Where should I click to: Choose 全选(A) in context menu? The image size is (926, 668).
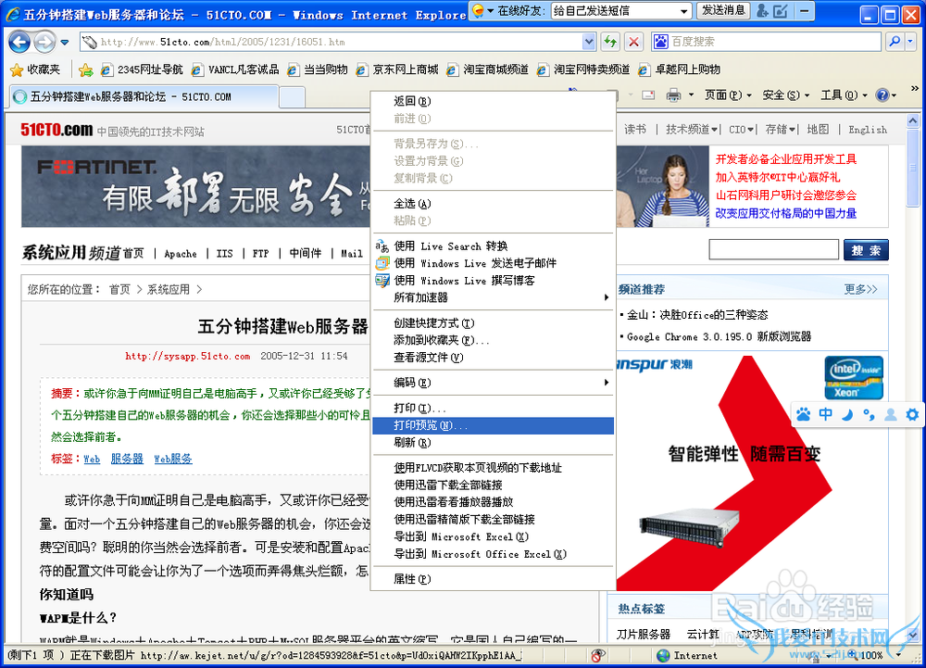pos(494,204)
